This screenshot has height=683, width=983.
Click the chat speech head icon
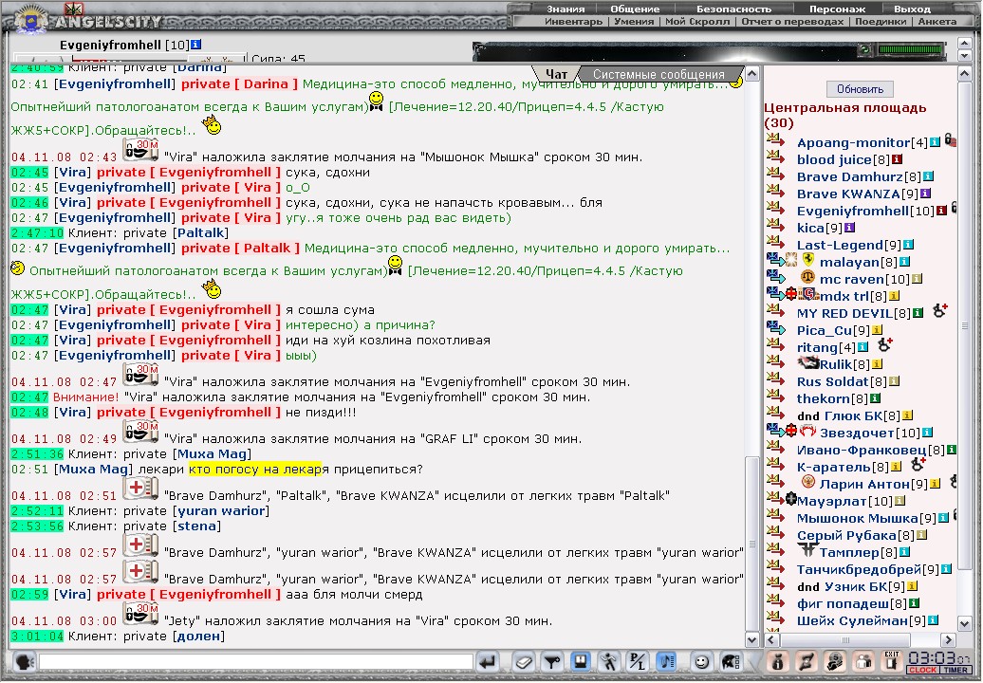(25, 662)
